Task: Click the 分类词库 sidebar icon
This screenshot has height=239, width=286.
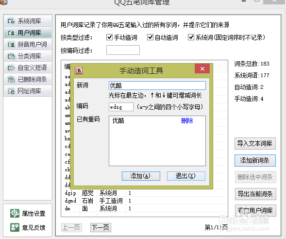Action: tap(11, 56)
